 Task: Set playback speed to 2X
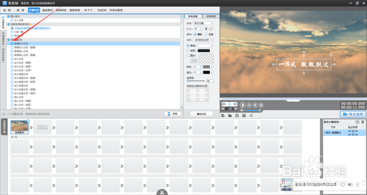(235, 104)
